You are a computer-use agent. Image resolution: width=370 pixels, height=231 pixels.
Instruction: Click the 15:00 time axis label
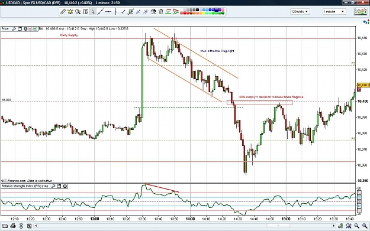286,219
